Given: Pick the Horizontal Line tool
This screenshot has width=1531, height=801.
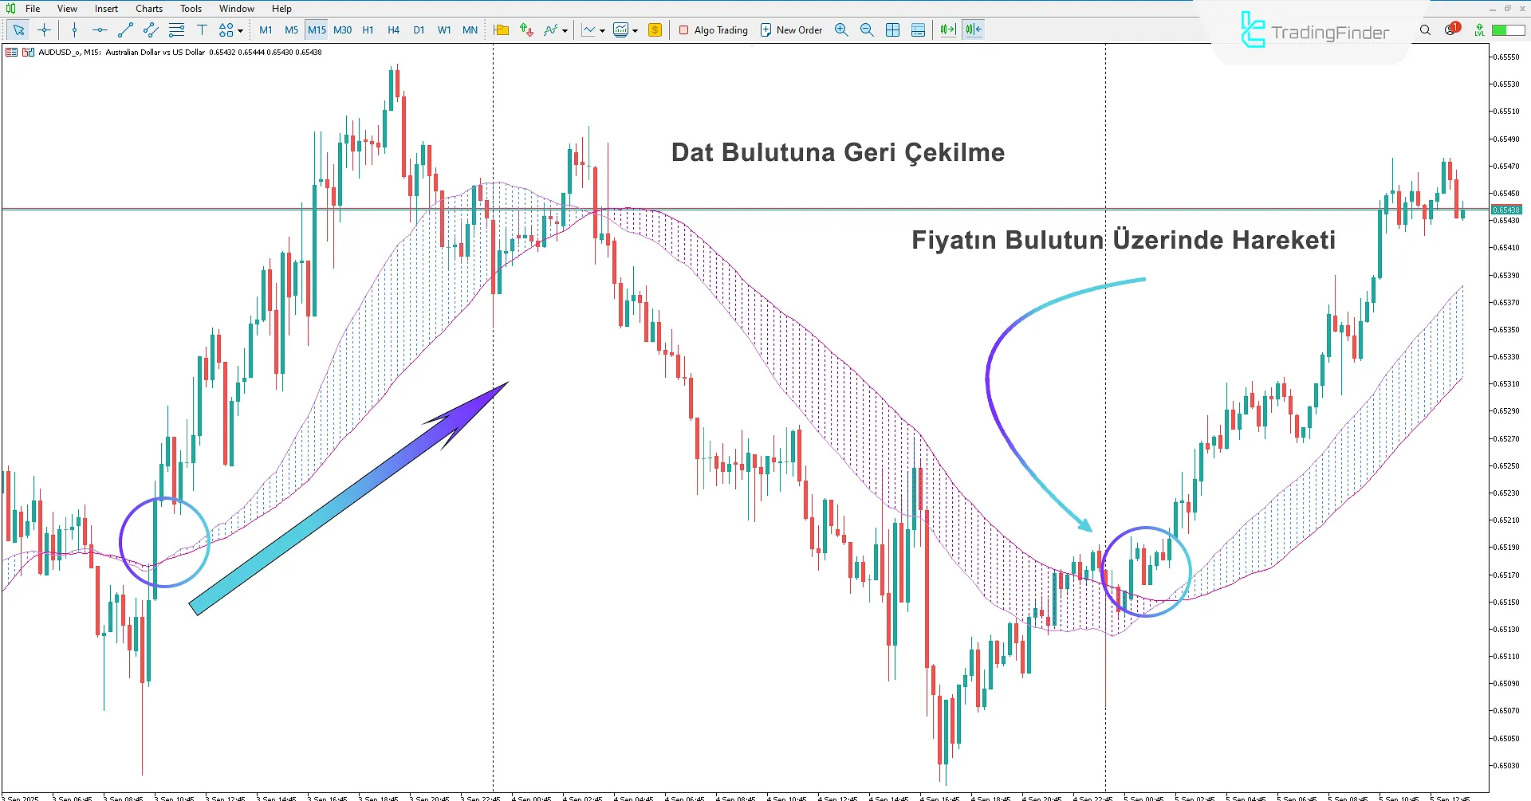Looking at the screenshot, I should pyautogui.click(x=99, y=29).
